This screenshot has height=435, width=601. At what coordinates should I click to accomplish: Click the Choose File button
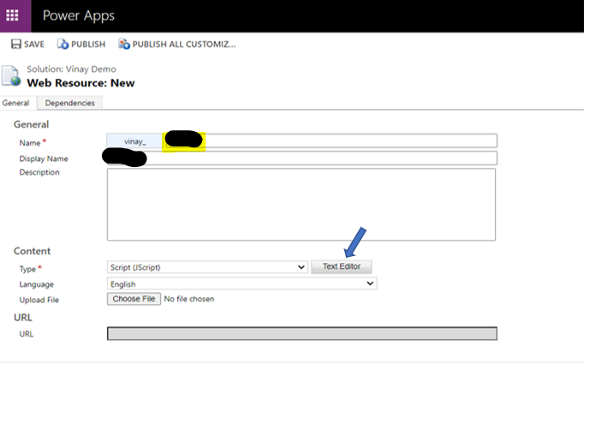point(134,299)
